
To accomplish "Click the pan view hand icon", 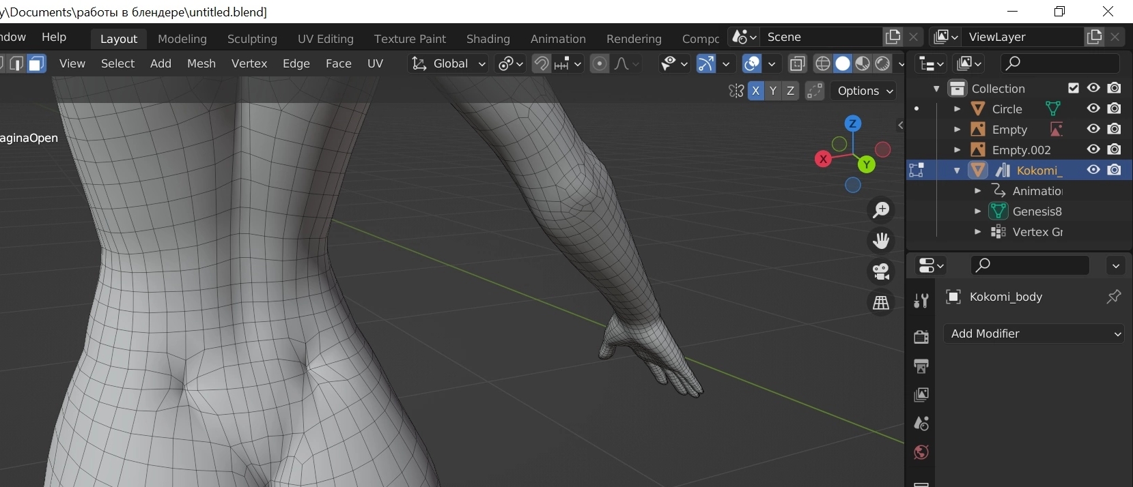I will [881, 241].
